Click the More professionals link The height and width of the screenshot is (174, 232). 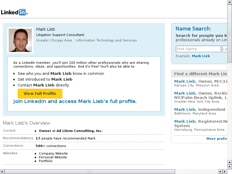click(x=217, y=139)
